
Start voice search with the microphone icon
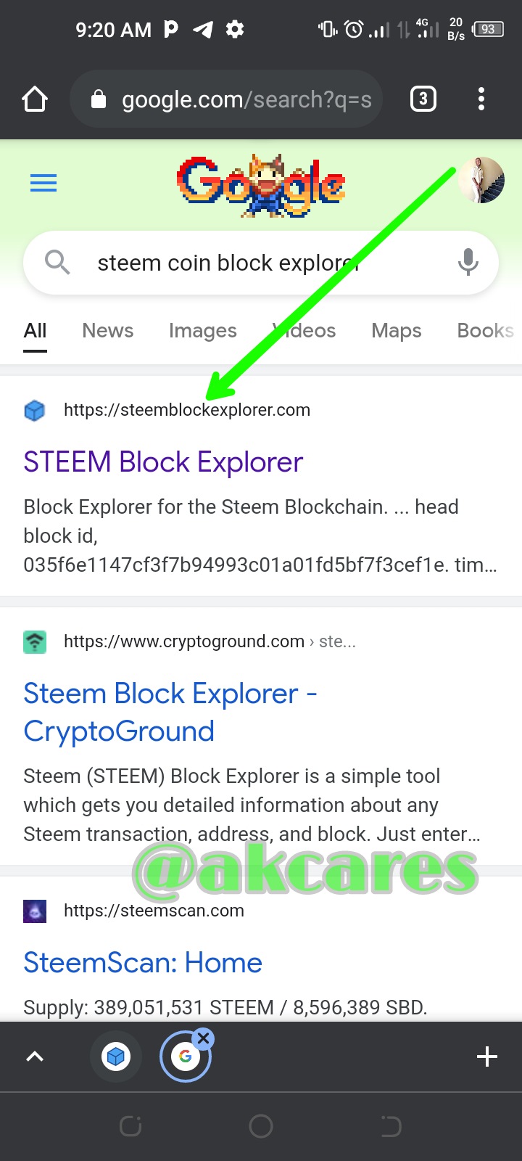468,262
